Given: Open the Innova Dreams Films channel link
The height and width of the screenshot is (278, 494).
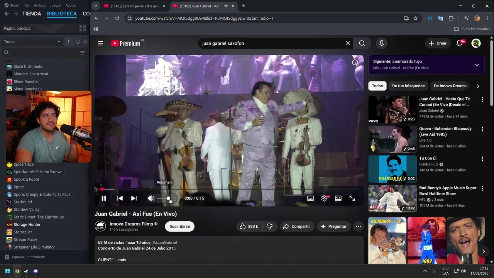Looking at the screenshot, I should (131, 224).
